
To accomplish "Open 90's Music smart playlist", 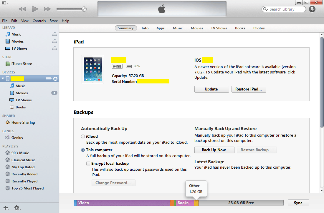I will [20, 153].
